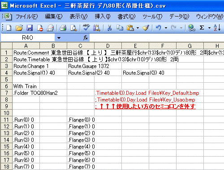Select column A header
The height and width of the screenshot is (170, 224).
pyautogui.click(x=26, y=46)
